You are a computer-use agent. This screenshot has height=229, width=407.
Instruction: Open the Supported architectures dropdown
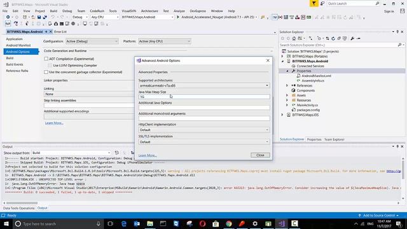click(x=204, y=85)
